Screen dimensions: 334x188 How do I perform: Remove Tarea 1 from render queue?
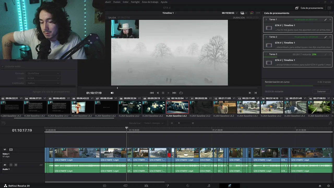tap(330, 20)
